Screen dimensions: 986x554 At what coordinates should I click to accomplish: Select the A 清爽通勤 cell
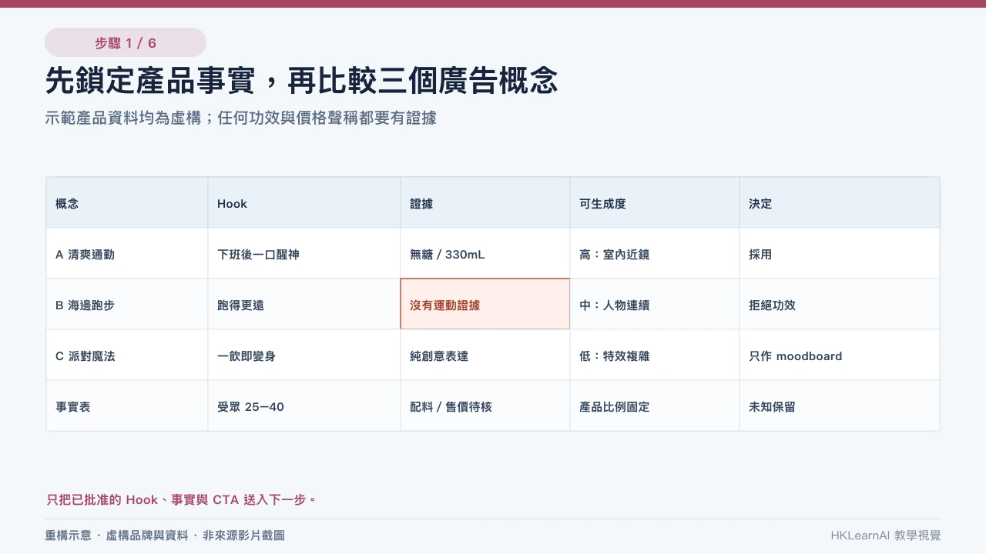pos(127,254)
